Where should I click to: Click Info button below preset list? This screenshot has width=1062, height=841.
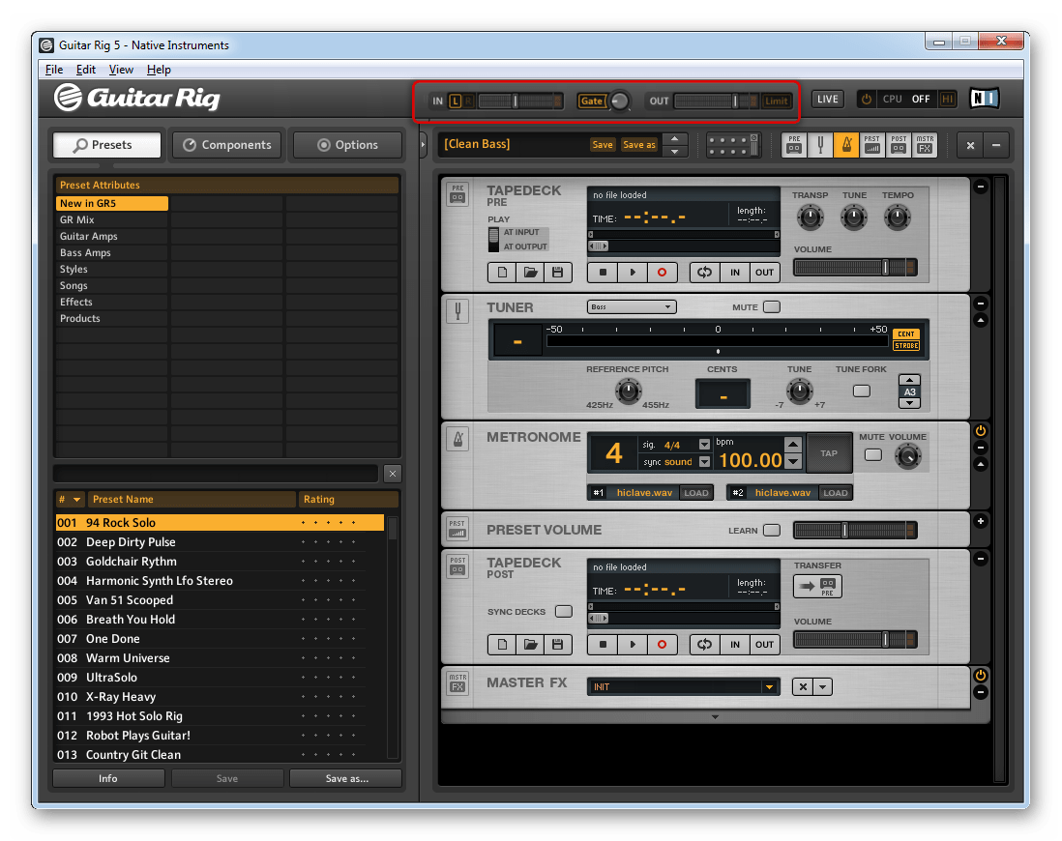pos(108,779)
